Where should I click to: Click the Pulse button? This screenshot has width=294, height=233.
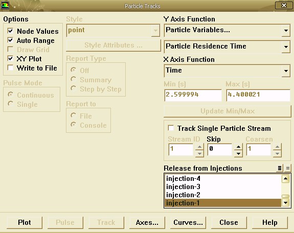[65, 222]
